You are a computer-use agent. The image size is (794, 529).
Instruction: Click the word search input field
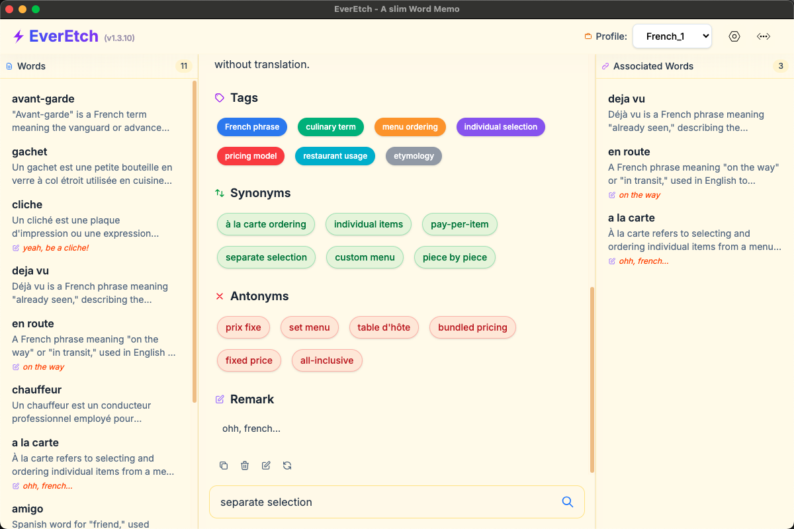click(384, 502)
